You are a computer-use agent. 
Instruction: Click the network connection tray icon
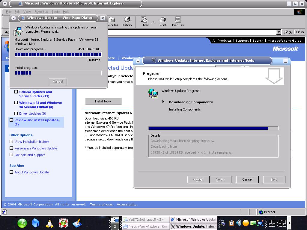(260, 223)
